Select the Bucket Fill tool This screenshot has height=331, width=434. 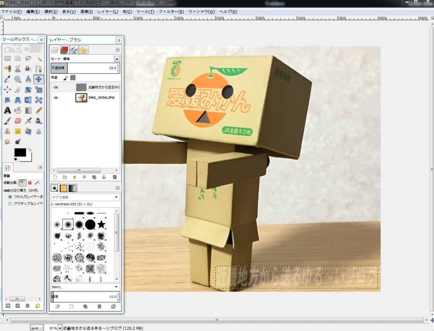tap(18, 110)
